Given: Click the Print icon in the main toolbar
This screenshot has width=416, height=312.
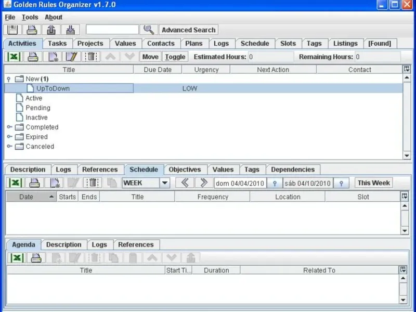Looking at the screenshot, I should [32, 30].
